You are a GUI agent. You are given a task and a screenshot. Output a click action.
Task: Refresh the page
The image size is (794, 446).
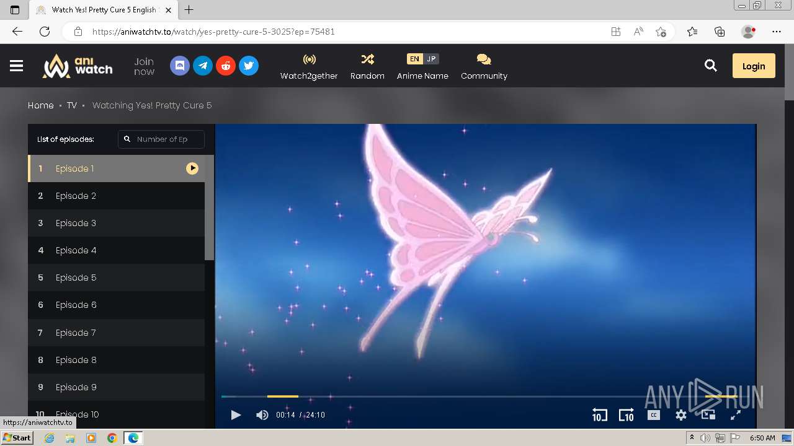point(45,32)
